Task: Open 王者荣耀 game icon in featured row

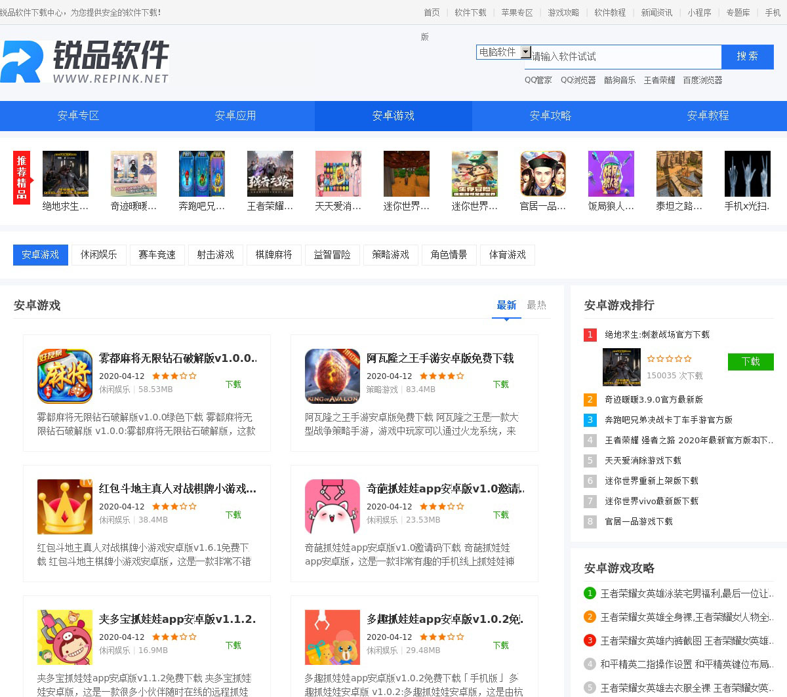Action: [270, 174]
